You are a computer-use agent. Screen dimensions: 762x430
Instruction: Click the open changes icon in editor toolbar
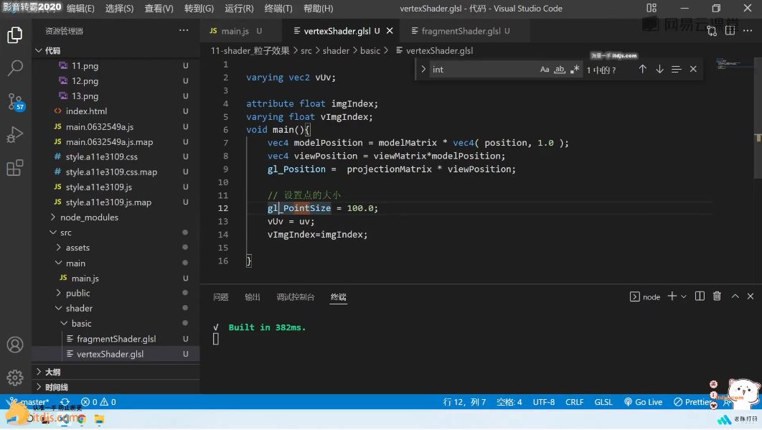pos(712,31)
